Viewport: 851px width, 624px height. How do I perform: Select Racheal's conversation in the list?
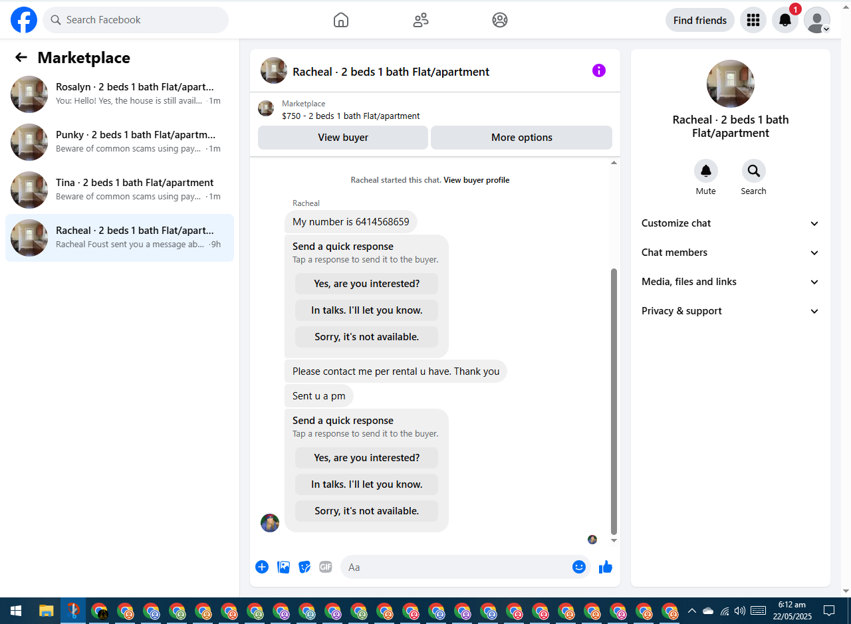pos(120,238)
